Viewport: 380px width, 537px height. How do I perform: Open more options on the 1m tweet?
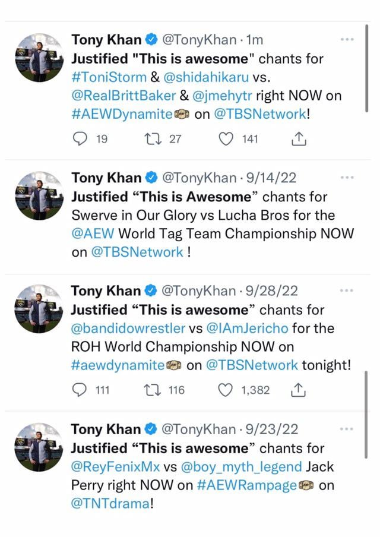pyautogui.click(x=347, y=40)
